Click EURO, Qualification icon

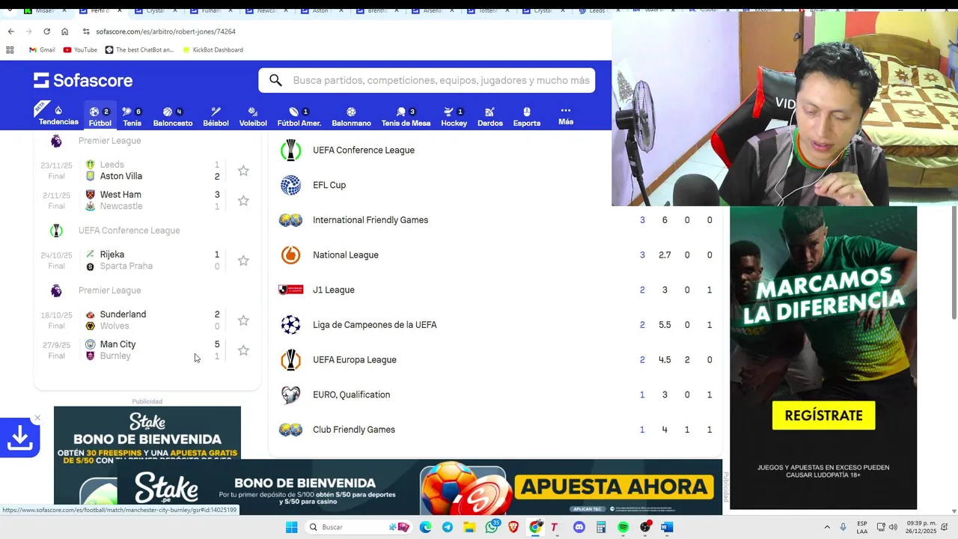290,395
